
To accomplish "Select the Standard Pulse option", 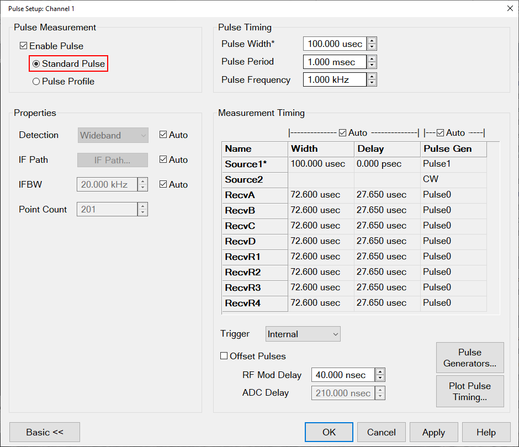I will (36, 64).
